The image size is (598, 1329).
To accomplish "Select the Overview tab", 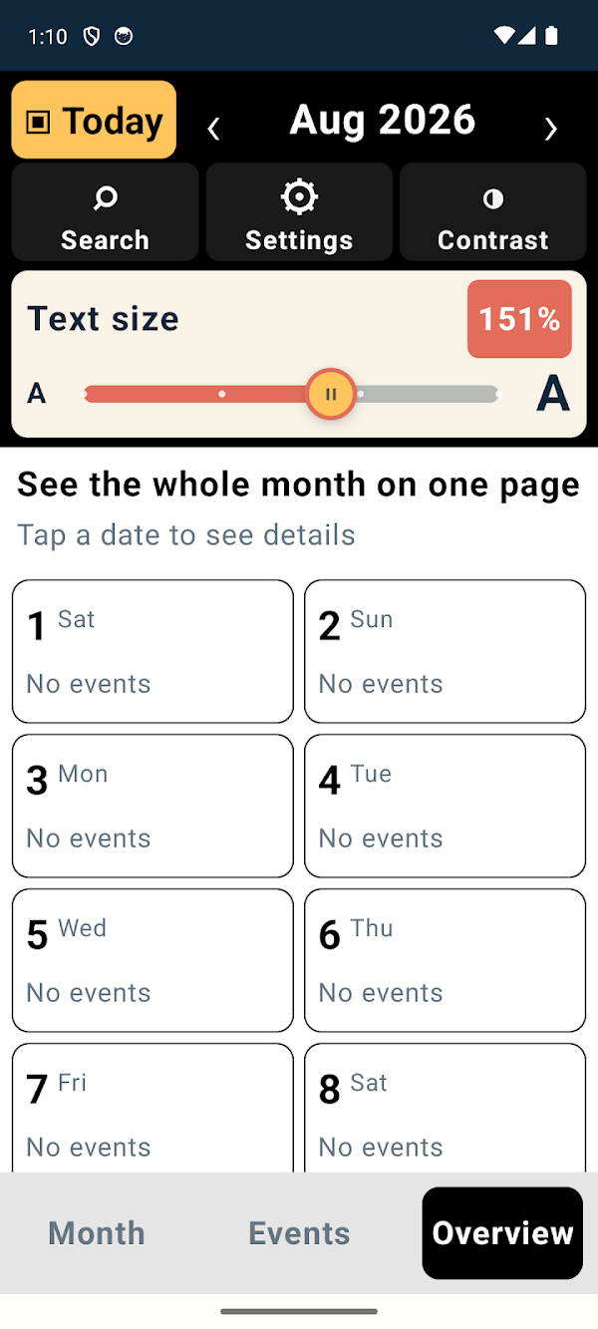I will point(502,1233).
